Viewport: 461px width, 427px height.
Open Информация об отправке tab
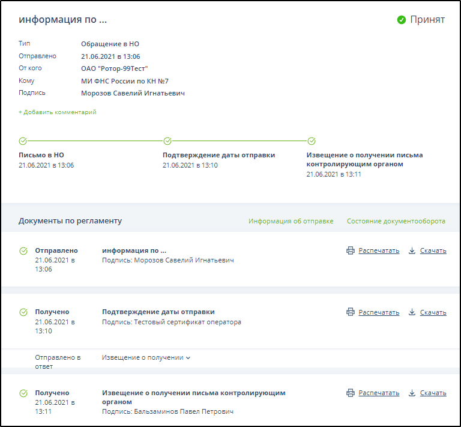(x=291, y=221)
